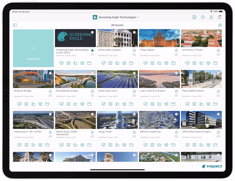Open map icon for Austin State Hospital
This screenshot has width=235, height=181.
pyautogui.click(x=110, y=63)
